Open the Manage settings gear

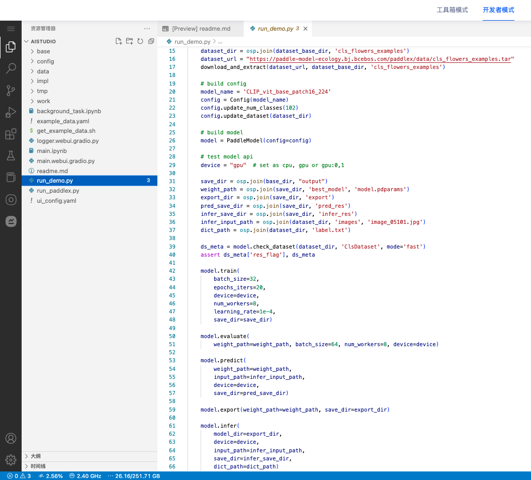click(x=11, y=459)
